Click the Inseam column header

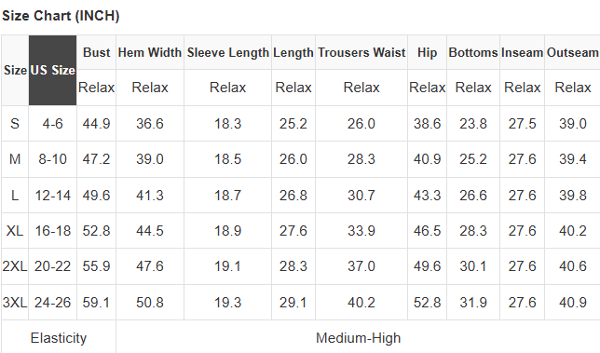point(522,52)
